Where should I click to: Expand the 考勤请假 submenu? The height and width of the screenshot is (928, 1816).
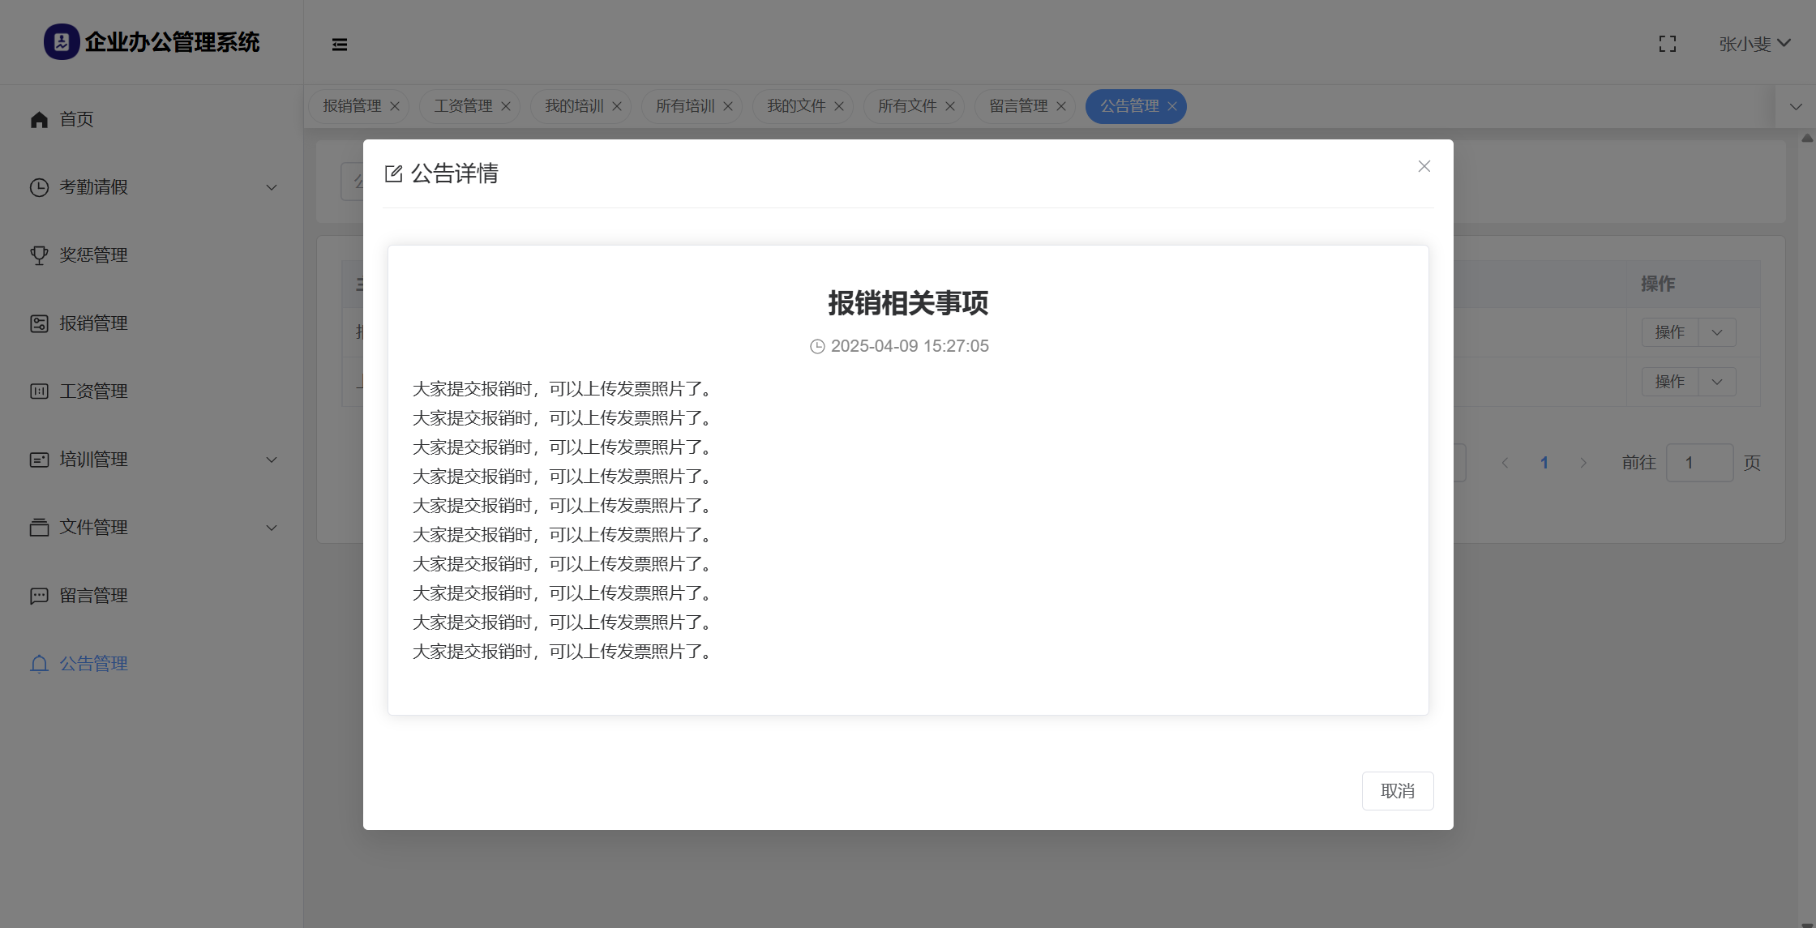[272, 187]
